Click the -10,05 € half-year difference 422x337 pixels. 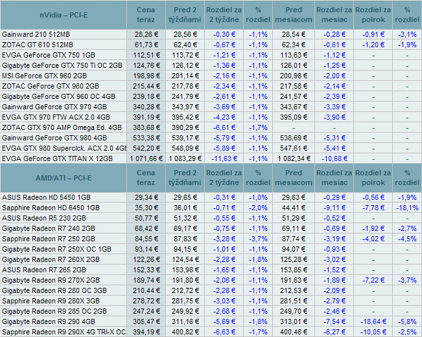[373, 332]
